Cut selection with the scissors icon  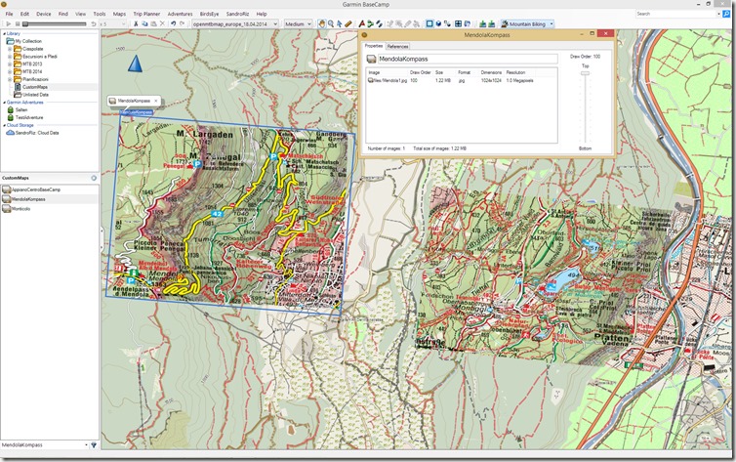pyautogui.click(x=136, y=23)
